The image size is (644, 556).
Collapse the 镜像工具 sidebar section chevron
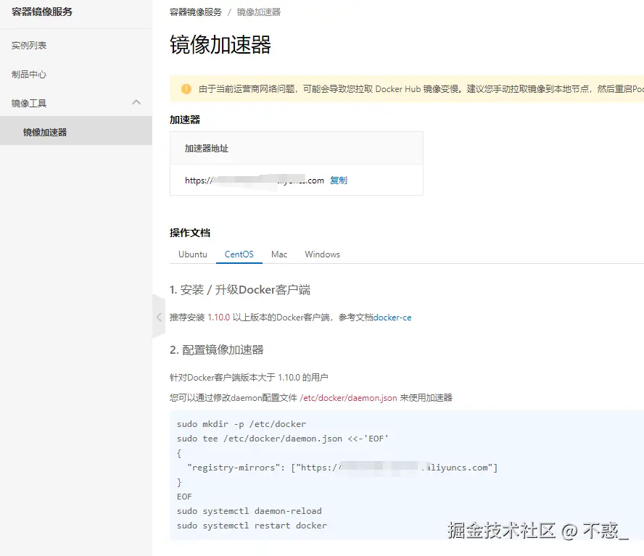coord(136,103)
